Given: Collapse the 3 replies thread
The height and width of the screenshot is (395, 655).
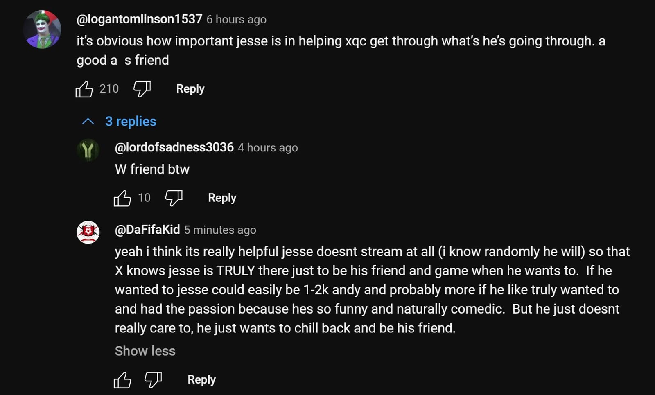Looking at the screenshot, I should pyautogui.click(x=120, y=122).
